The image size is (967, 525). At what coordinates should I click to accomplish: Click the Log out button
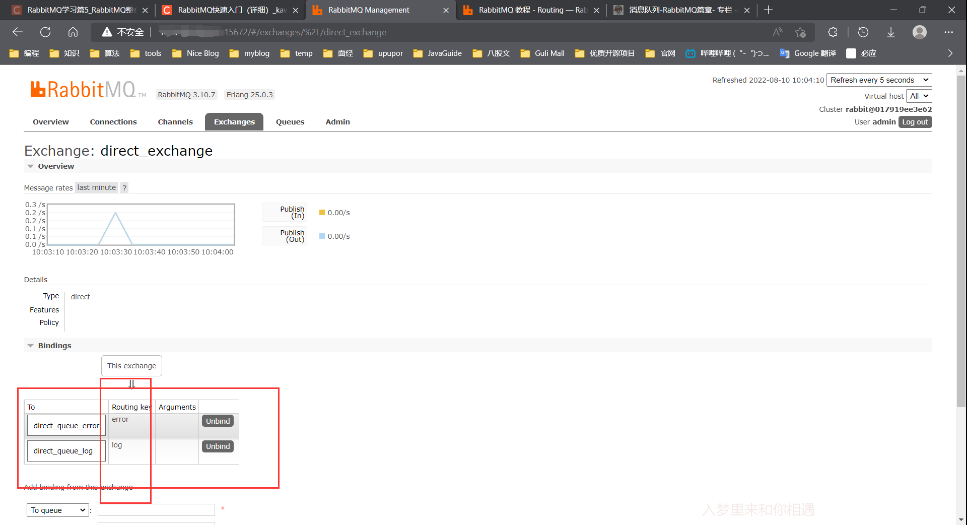pyautogui.click(x=915, y=122)
